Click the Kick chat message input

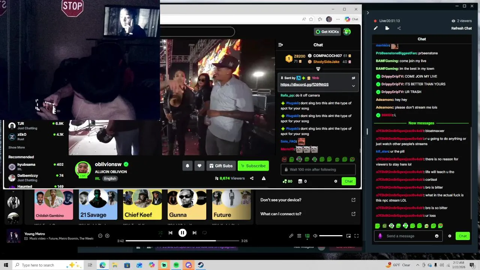click(x=318, y=169)
